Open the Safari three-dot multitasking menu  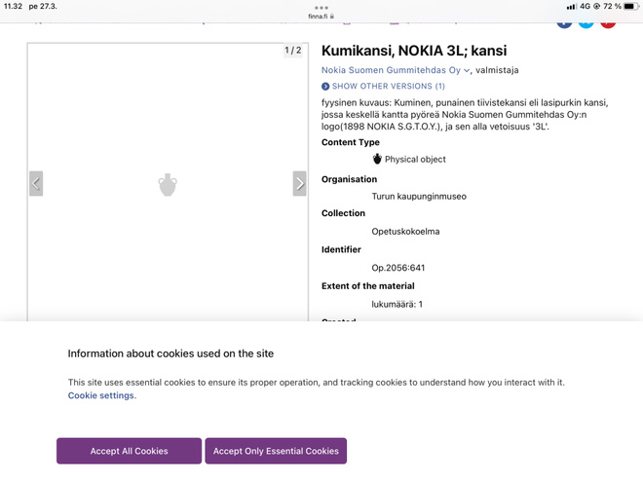[321, 8]
